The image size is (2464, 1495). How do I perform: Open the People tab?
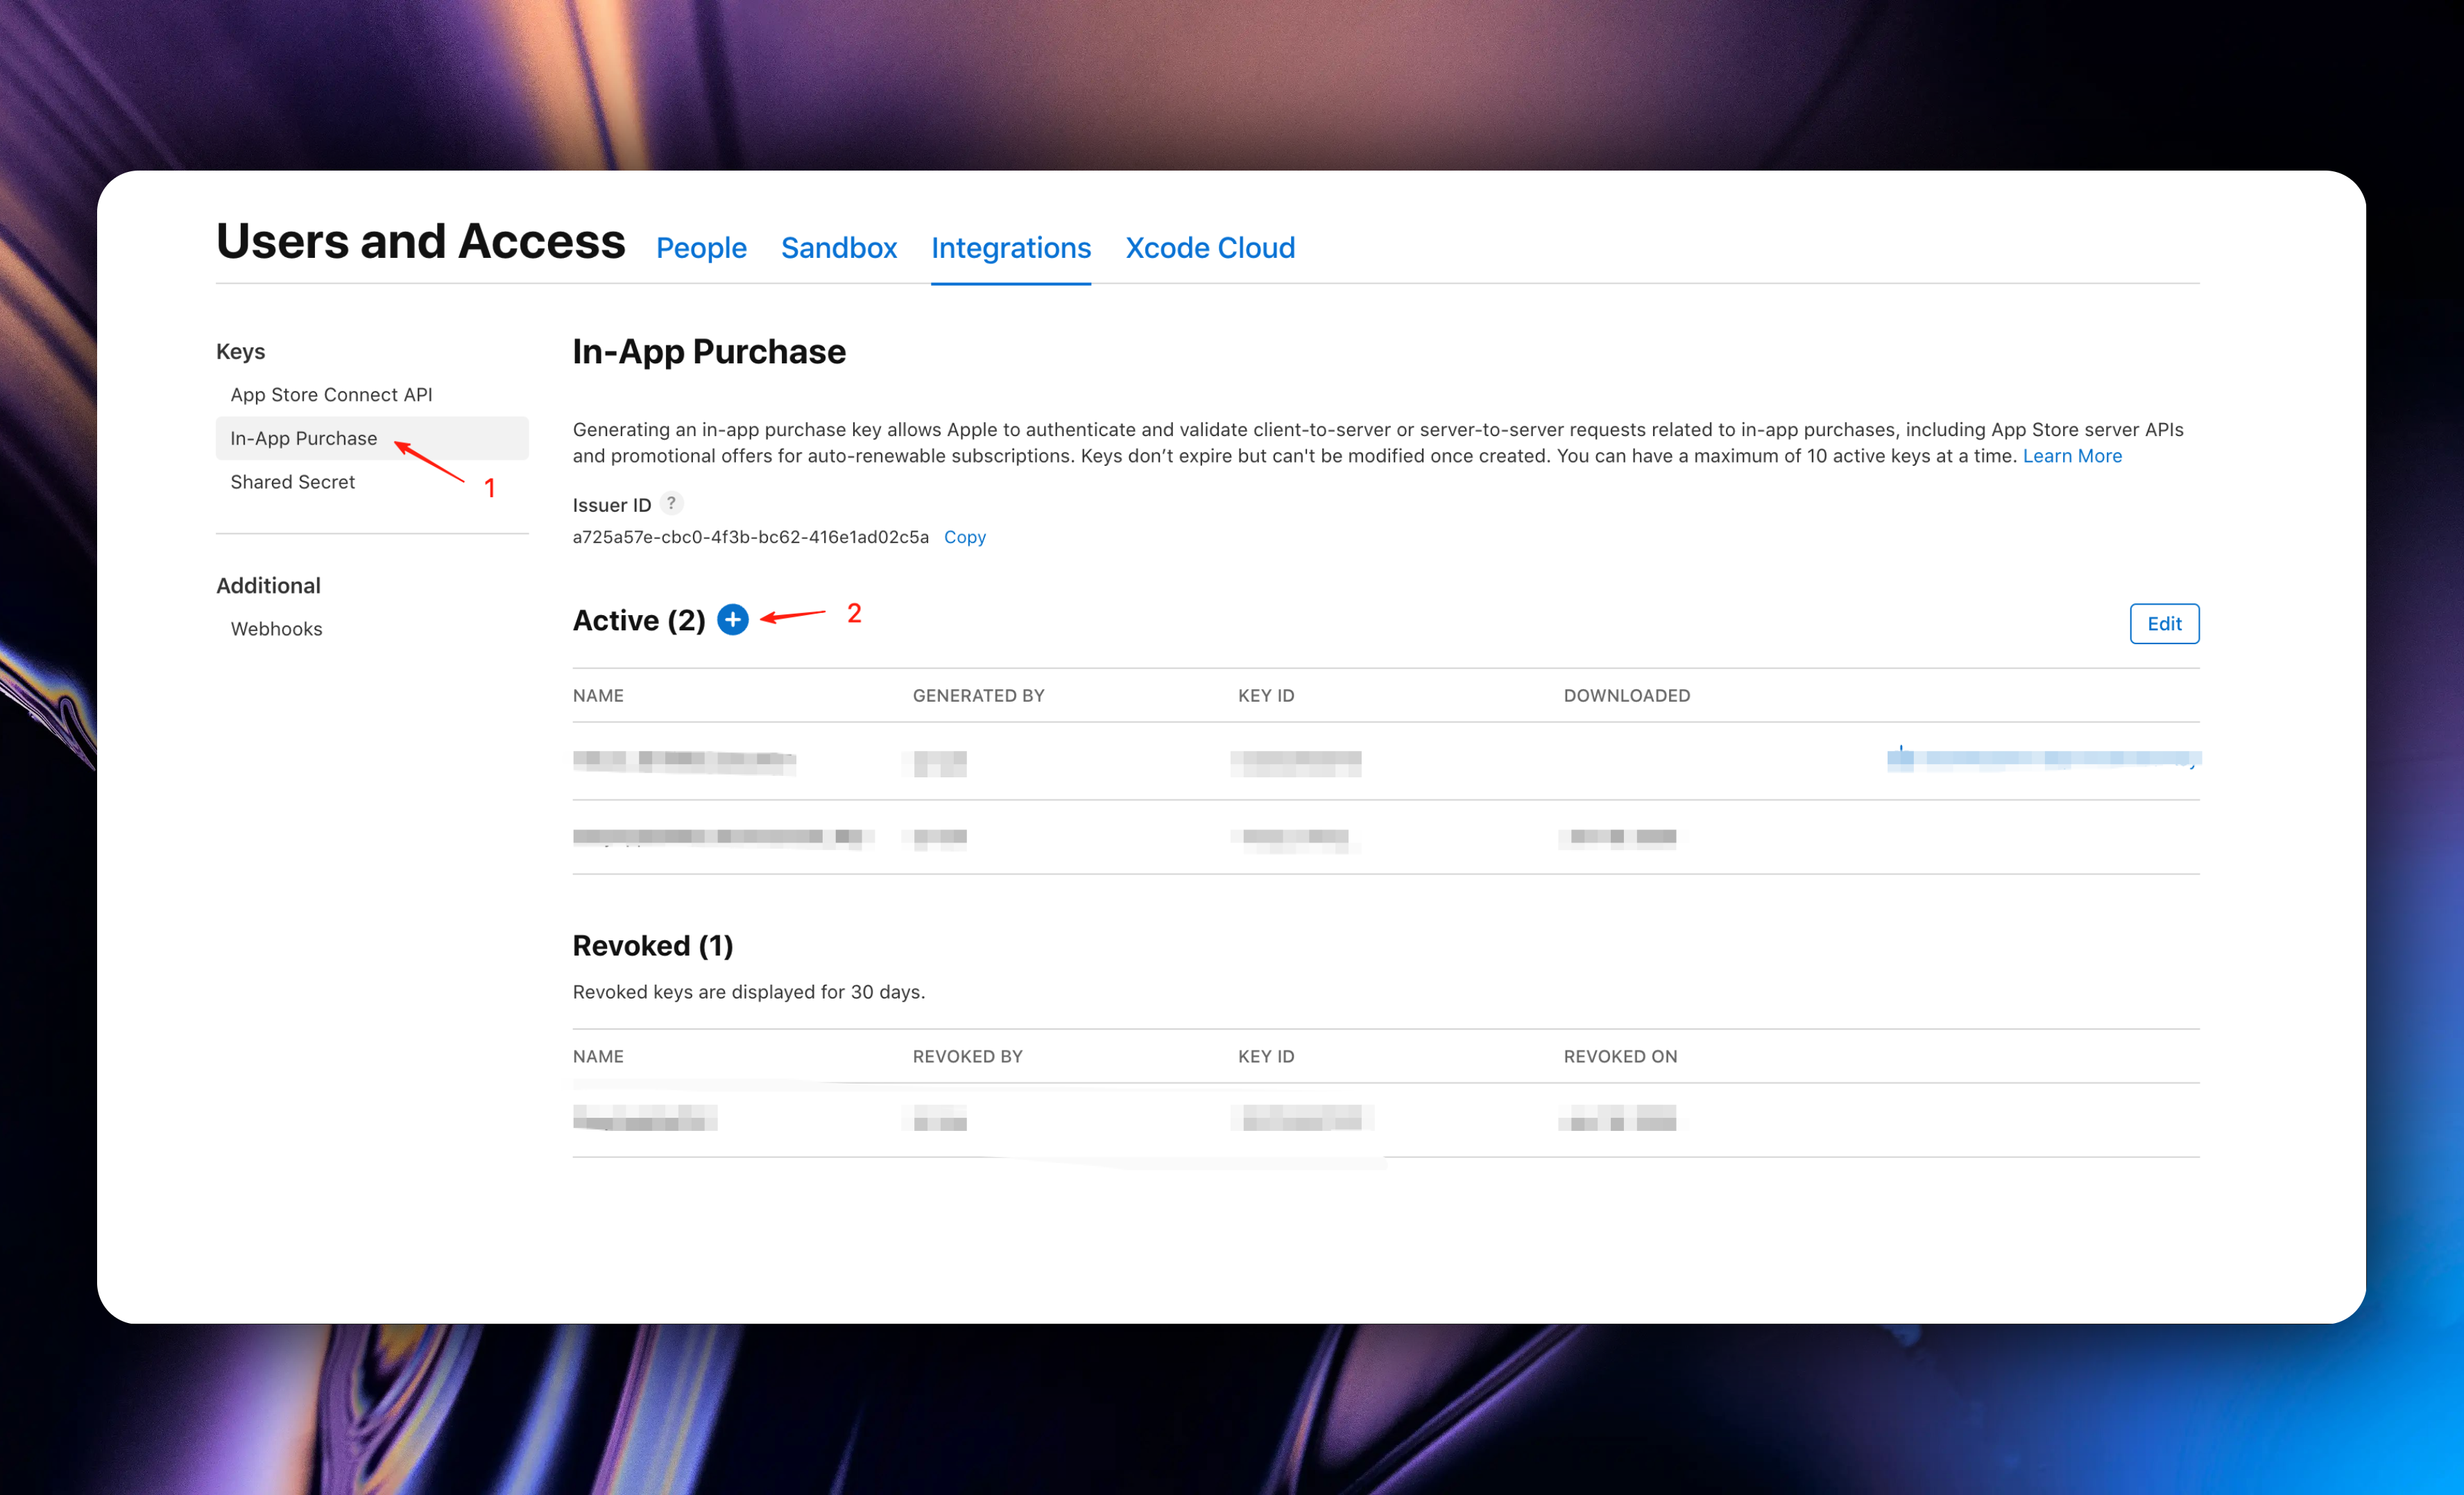click(700, 248)
